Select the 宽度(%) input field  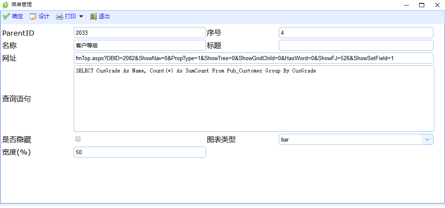point(139,152)
